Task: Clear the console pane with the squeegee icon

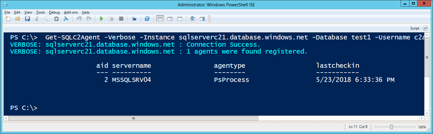Action: point(66,19)
